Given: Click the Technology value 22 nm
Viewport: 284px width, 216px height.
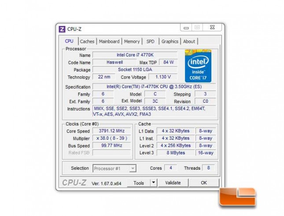Looking at the screenshot, I should click(104, 77).
